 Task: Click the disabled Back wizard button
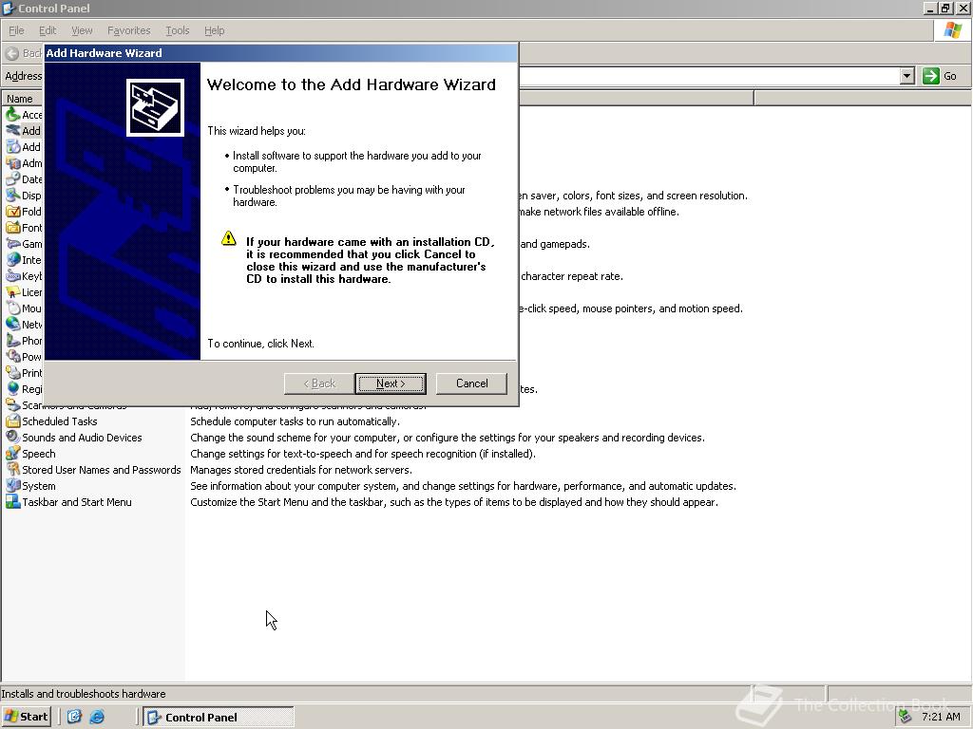pos(319,383)
